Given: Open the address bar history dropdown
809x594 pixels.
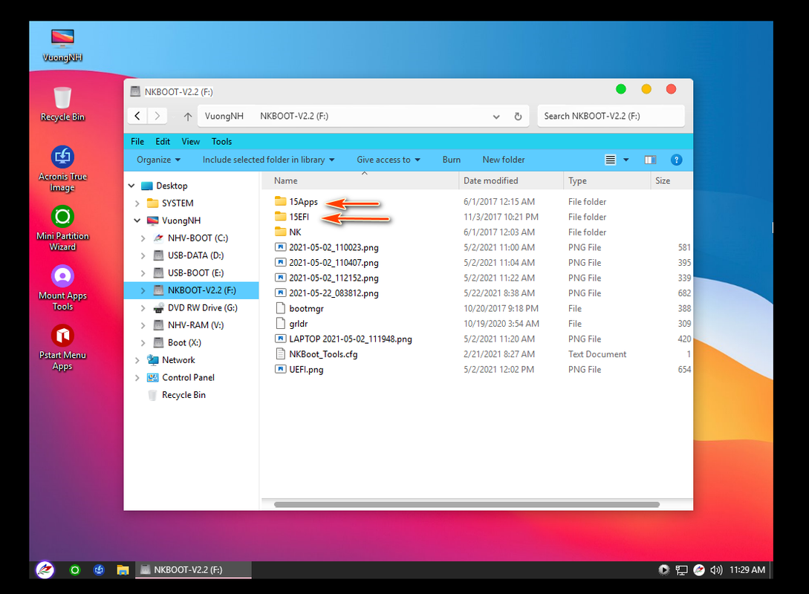Looking at the screenshot, I should click(496, 117).
